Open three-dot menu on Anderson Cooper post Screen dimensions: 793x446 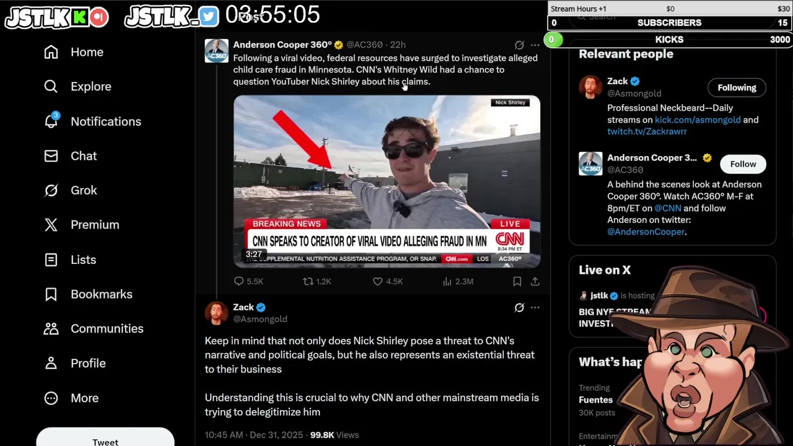(x=535, y=45)
